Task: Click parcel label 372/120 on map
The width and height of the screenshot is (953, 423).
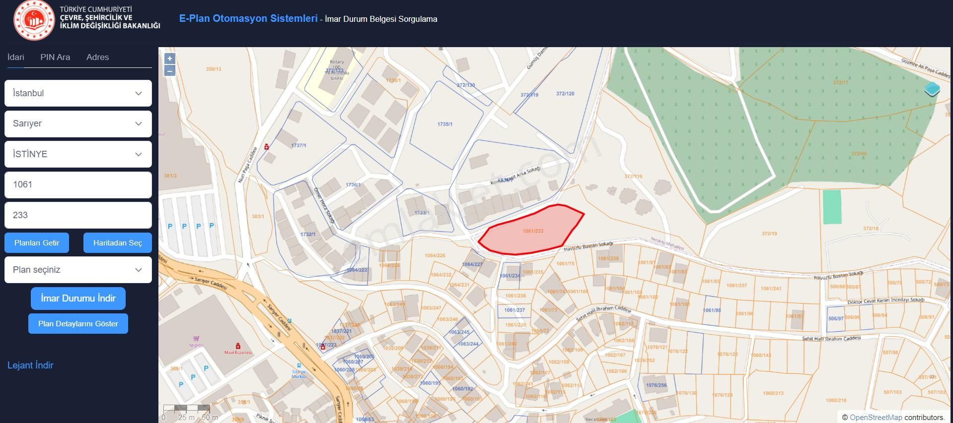Action: [x=565, y=93]
